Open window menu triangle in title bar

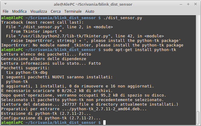[x=5, y=4]
